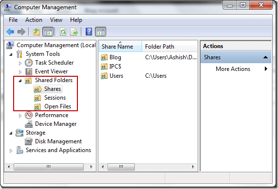This screenshot has width=278, height=189.
Task: Sort by Share Name column header
Action: 120,47
